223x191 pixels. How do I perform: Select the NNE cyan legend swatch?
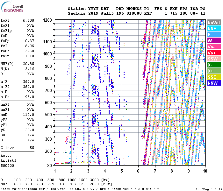pos(214,29)
